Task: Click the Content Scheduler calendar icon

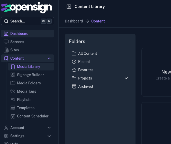Action: coord(13,116)
